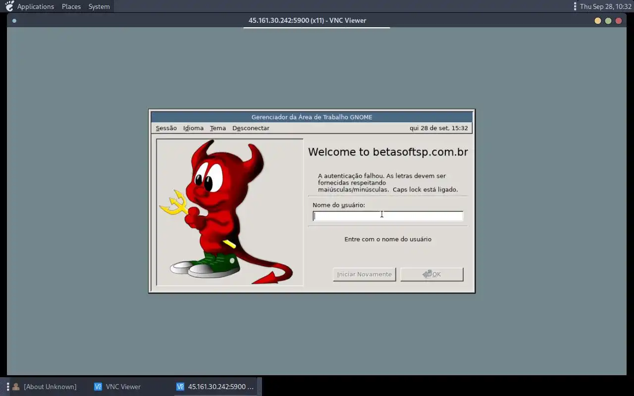634x396 pixels.
Task: Click the BSD daemon mascot image
Action: [x=230, y=212]
